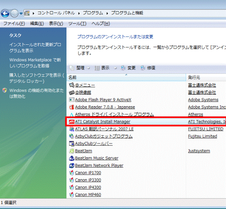
Task: Click the Back navigation arrow button
Action: point(5,13)
